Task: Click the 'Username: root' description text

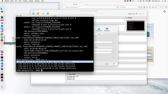Action: 71,78
